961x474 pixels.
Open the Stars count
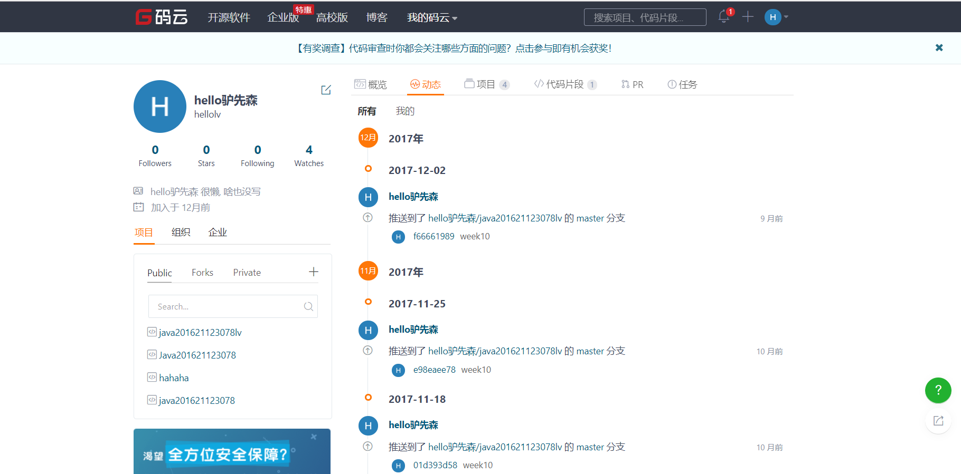point(206,156)
